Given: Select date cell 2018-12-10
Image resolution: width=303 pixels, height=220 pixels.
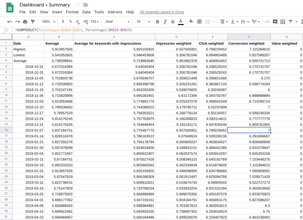Looking at the screenshot, I should tap(28, 107).
